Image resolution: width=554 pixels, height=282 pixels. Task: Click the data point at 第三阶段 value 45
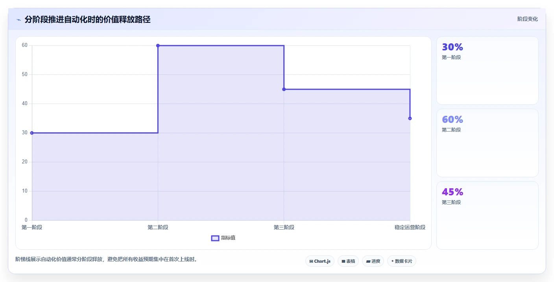click(x=284, y=89)
